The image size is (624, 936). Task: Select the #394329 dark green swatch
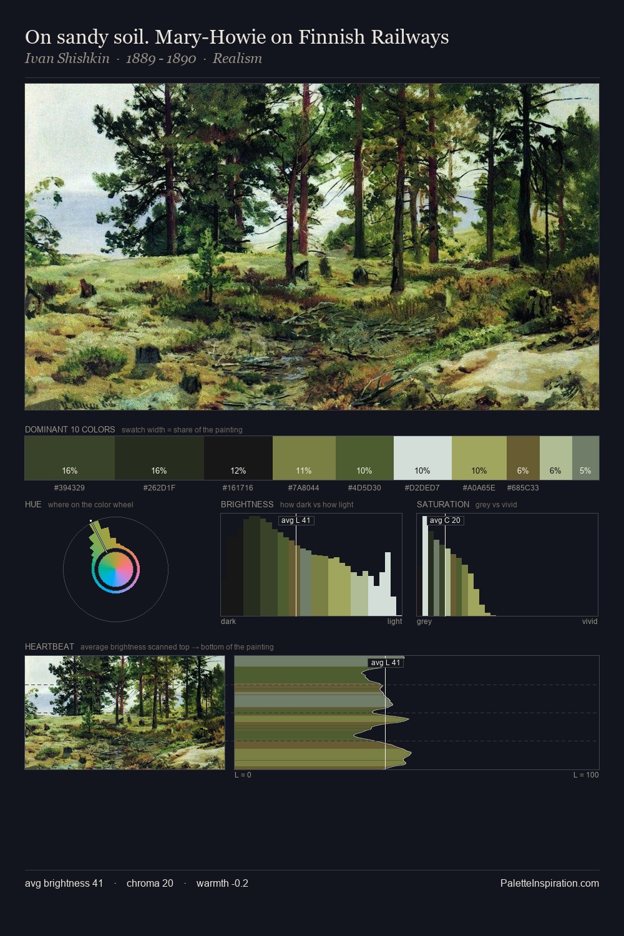tap(70, 458)
